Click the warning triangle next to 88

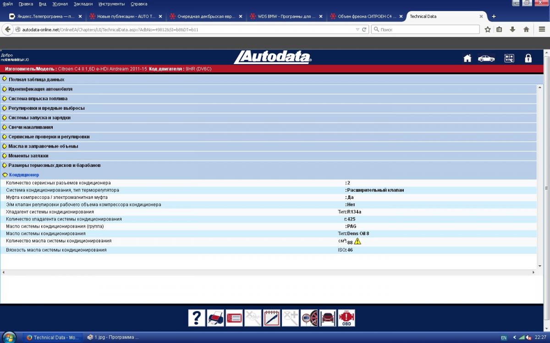point(357,241)
